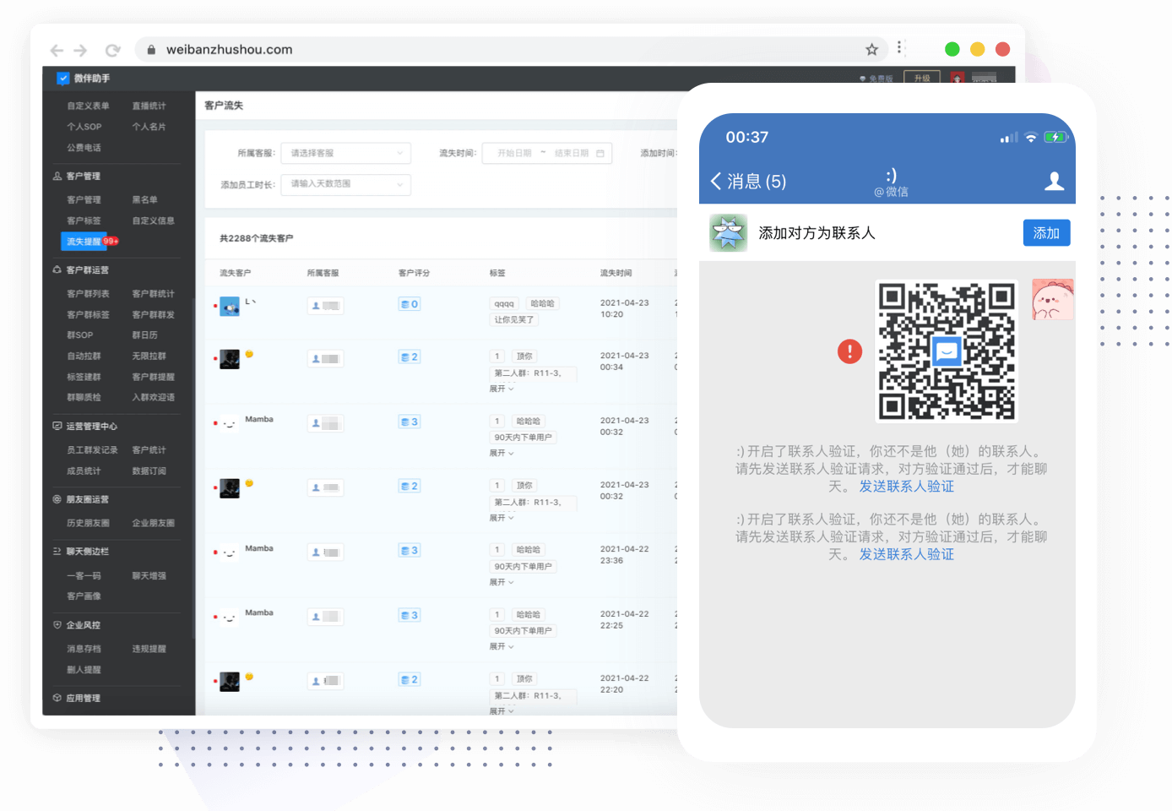Screen dimensions: 1172x811
Task: Open 违规提醒 in the sidebar
Action: coord(149,650)
